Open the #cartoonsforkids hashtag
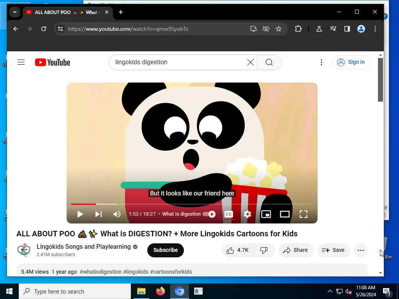Screen dimensions: 399x299 (171, 272)
